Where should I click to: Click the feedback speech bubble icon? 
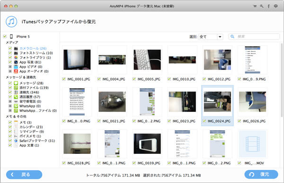click(275, 6)
